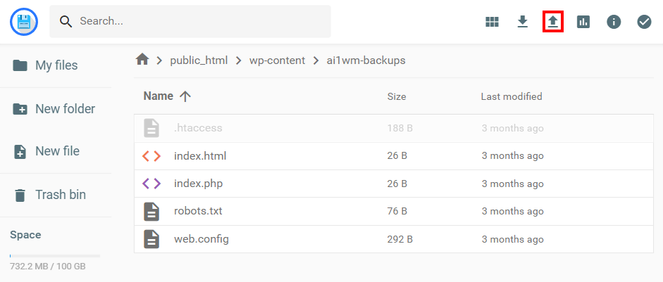
Task: Click the index.php code file icon
Action: (151, 184)
